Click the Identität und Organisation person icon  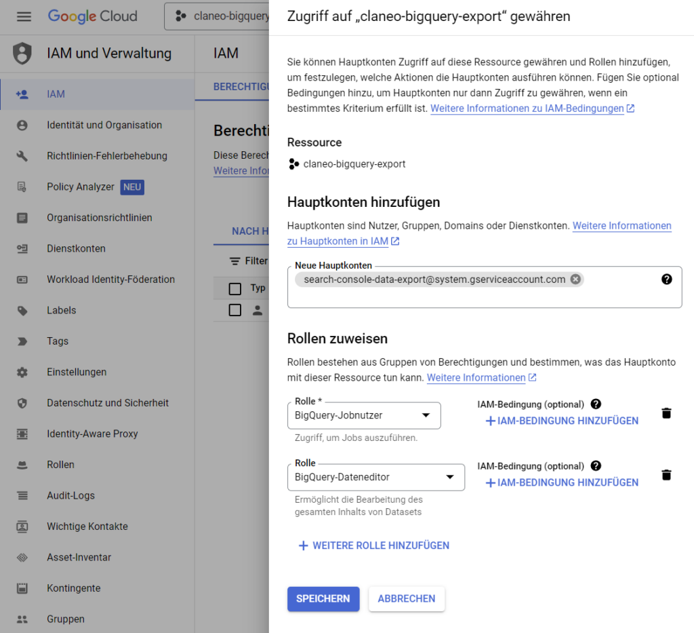pos(22,126)
